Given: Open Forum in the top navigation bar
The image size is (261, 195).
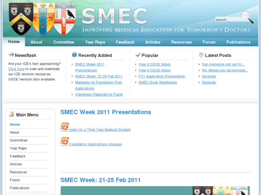Looking at the screenshot, I should click(x=209, y=42).
